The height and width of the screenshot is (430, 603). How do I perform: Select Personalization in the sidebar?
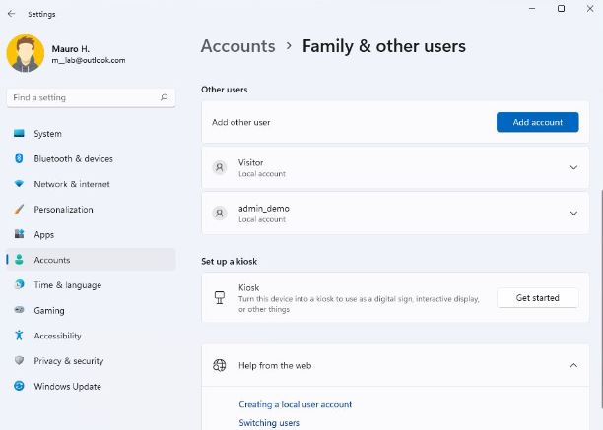tap(92, 210)
